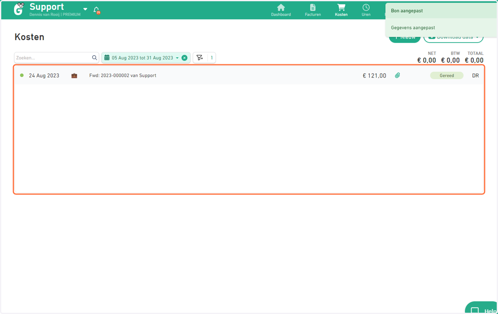Open the Kosten shopping cart tab

pos(341,10)
